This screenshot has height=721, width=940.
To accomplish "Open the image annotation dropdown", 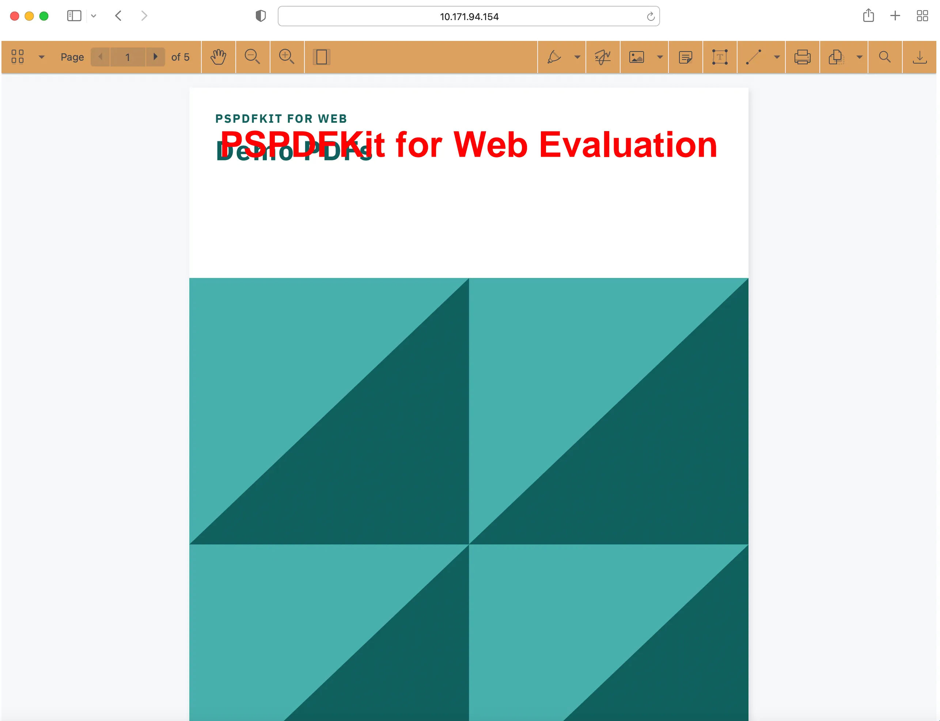I will pyautogui.click(x=660, y=57).
